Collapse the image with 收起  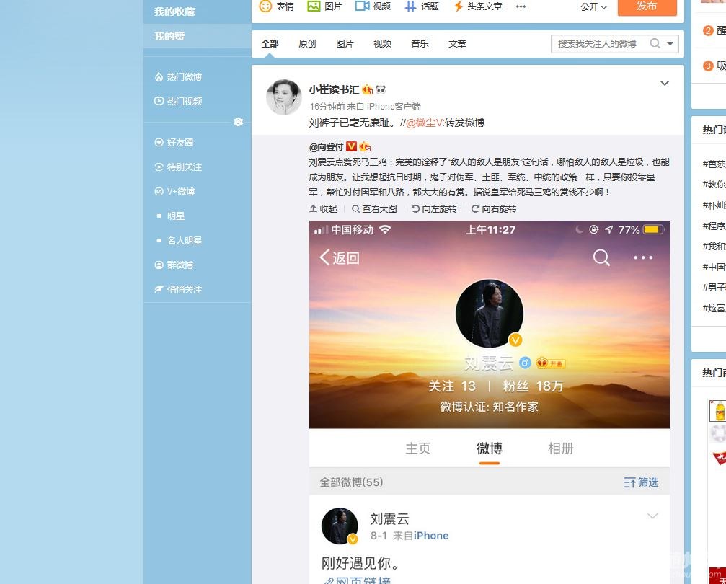point(323,209)
